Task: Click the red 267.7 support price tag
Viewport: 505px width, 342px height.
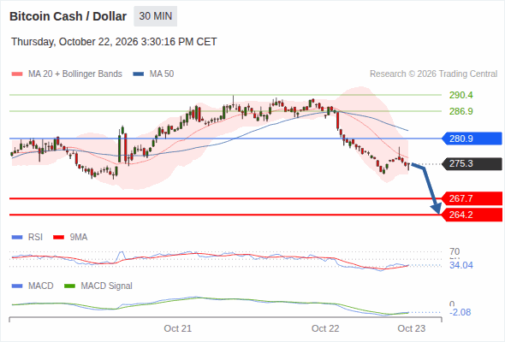Action: pos(472,198)
